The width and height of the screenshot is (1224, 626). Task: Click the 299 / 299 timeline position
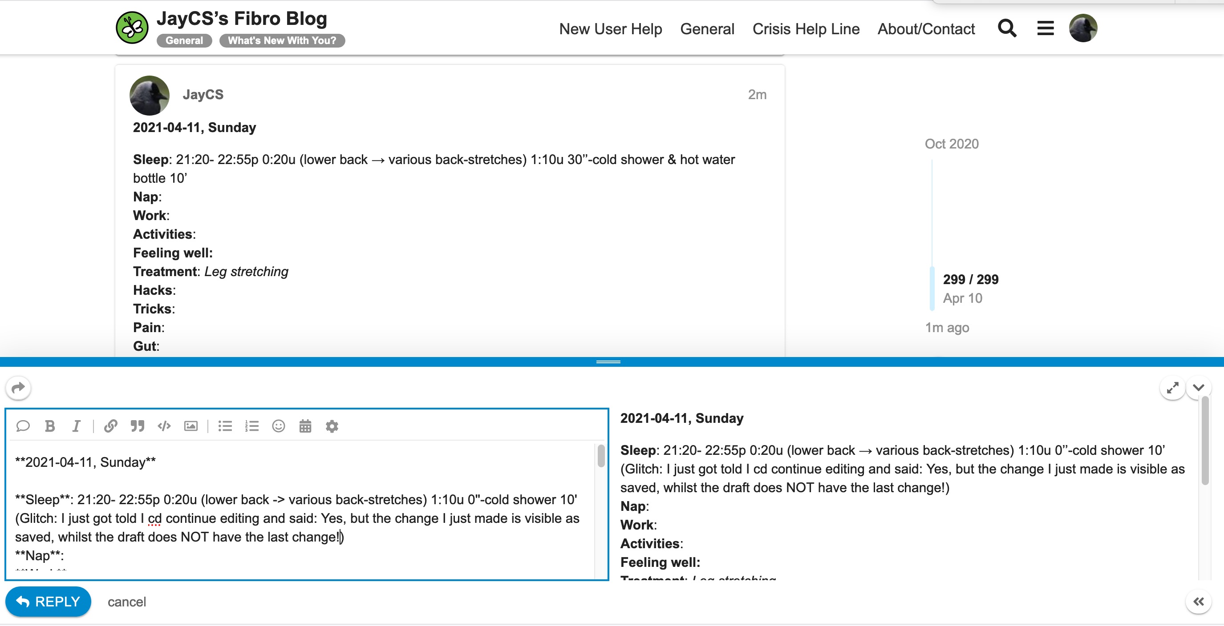971,279
